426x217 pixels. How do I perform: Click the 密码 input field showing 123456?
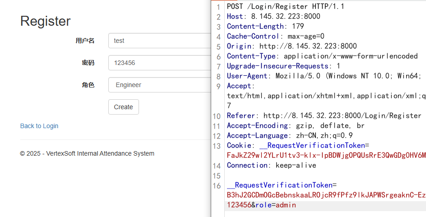(x=159, y=63)
